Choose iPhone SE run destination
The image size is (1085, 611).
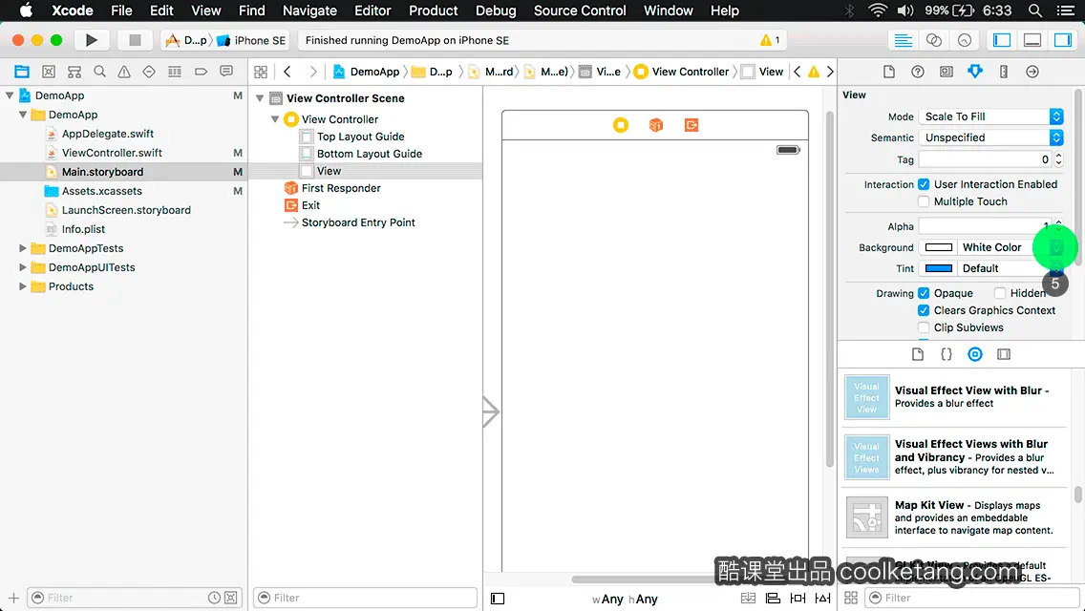point(251,40)
